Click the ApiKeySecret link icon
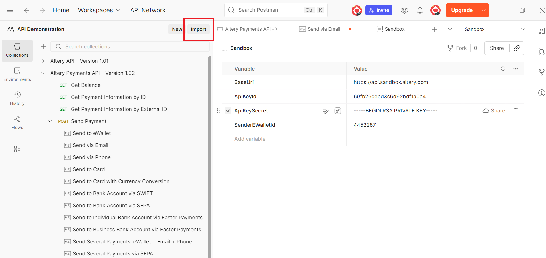The width and height of the screenshot is (546, 258). tap(338, 111)
